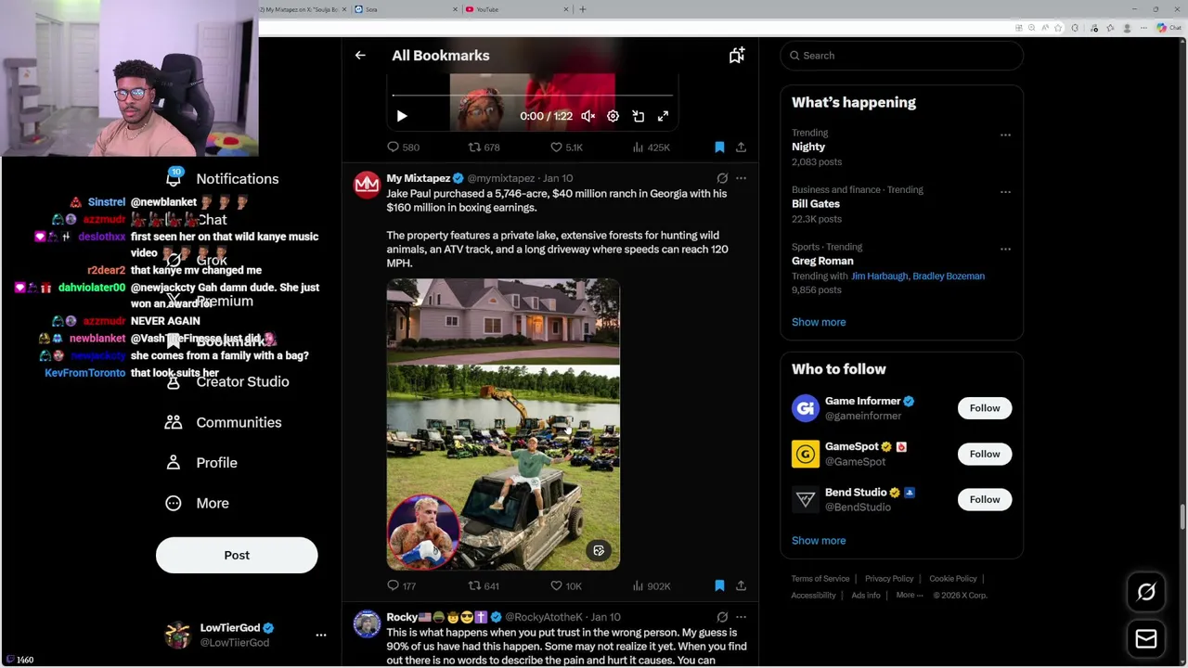This screenshot has height=668, width=1188.
Task: Expand the footer More menu
Action: [x=910, y=596]
